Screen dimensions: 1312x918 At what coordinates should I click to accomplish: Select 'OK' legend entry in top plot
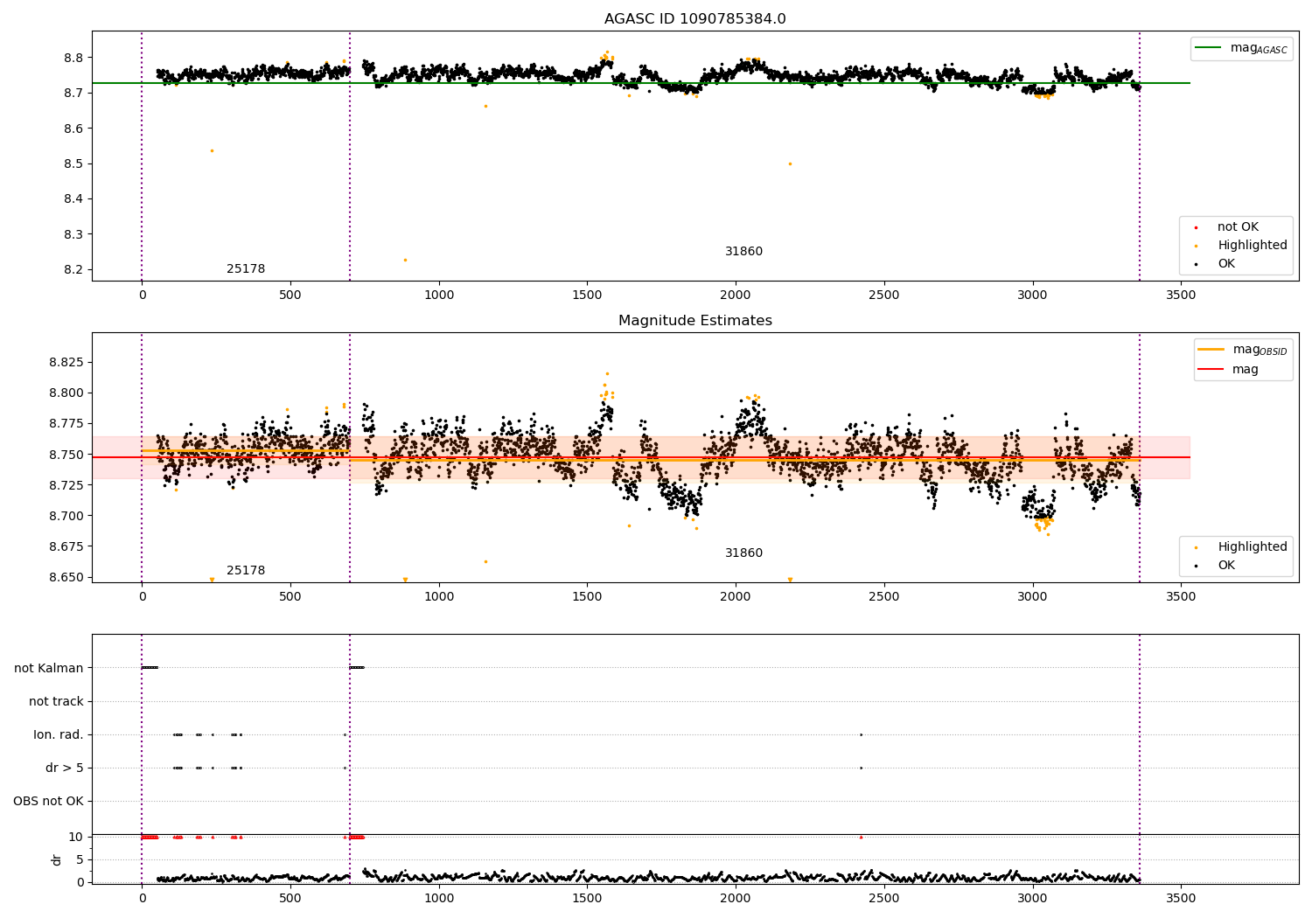pos(1226,264)
